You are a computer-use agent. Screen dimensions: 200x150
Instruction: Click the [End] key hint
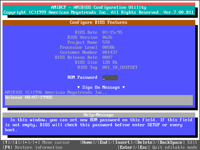click(x=103, y=142)
